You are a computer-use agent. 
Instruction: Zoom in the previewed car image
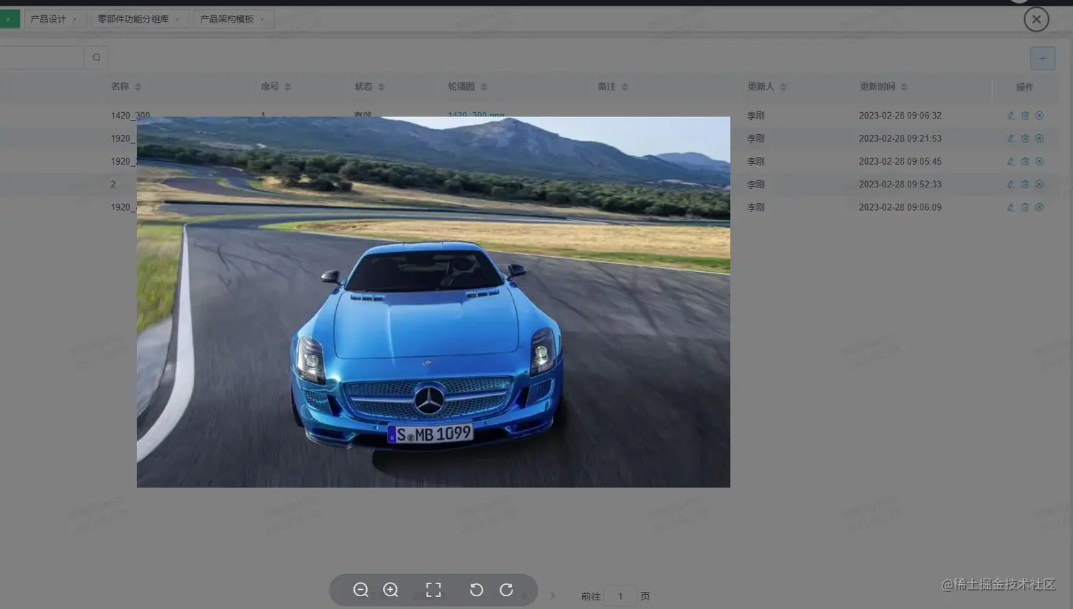pos(391,590)
